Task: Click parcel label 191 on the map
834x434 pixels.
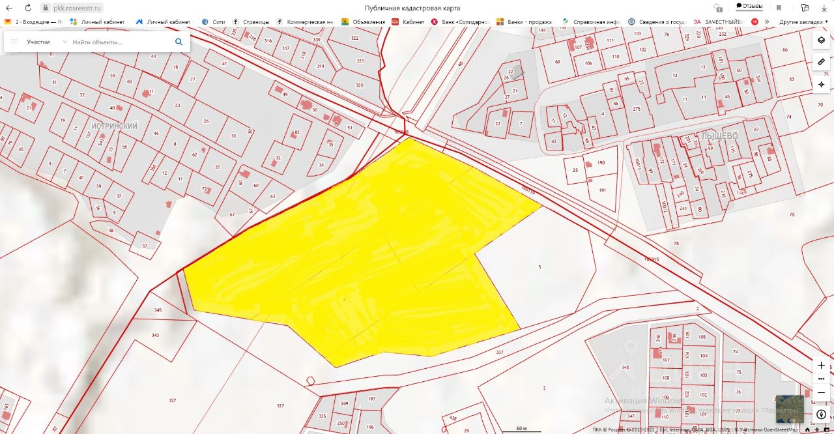Action: pos(601,190)
